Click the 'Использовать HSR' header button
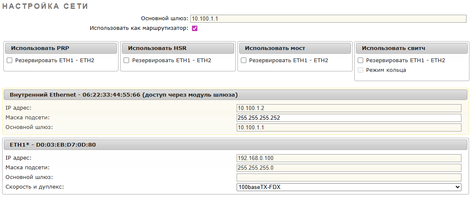The height and width of the screenshot is (197, 472). point(178,48)
